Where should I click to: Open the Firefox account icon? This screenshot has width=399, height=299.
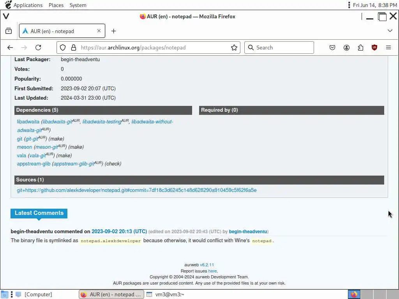(x=346, y=47)
